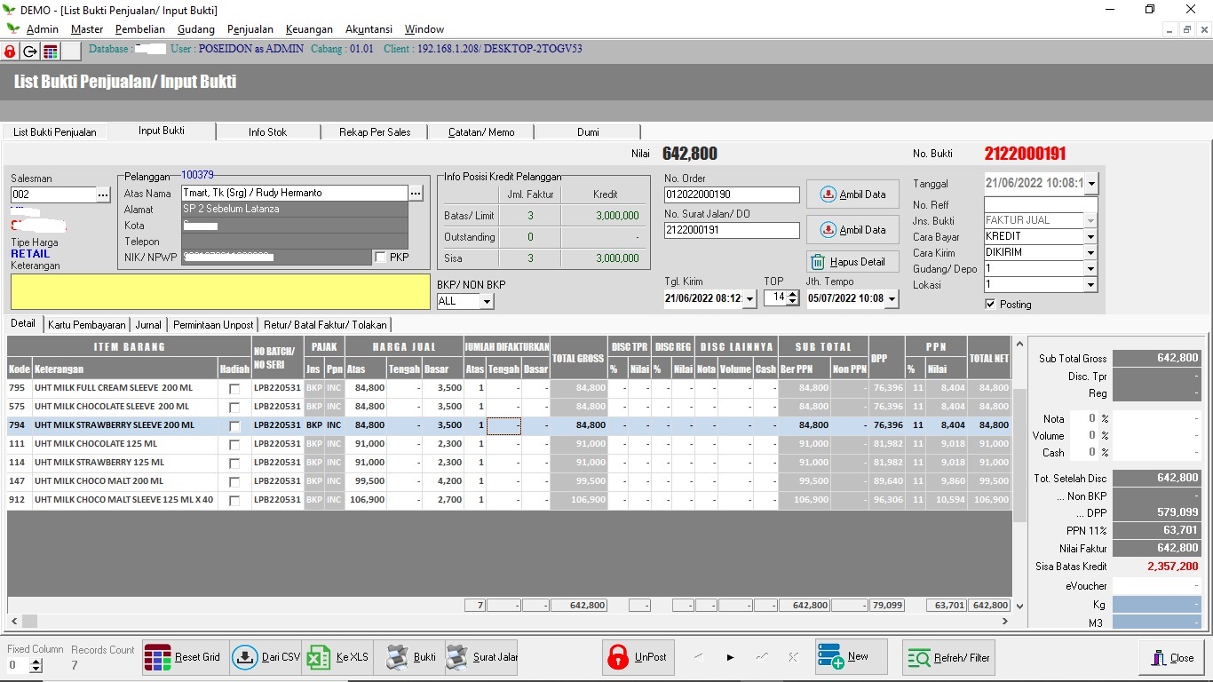Open the BKP/NON BKP ALL dropdown
Viewport: 1213px width, 682px height.
[487, 302]
